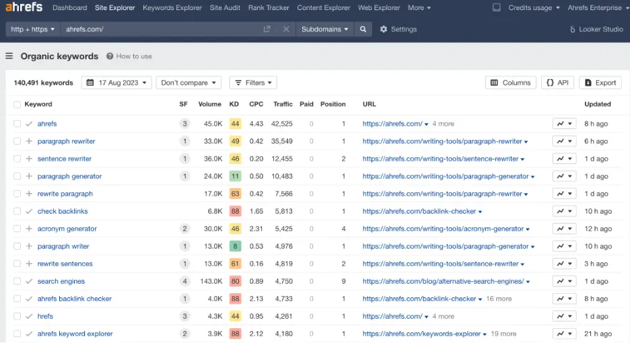Screen dimensions: 630x343
Task: Expand the Subdomains mode dropdown
Action: [x=325, y=30]
